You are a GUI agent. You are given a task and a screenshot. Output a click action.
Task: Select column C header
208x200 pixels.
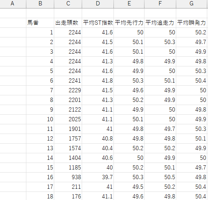tap(68, 4)
